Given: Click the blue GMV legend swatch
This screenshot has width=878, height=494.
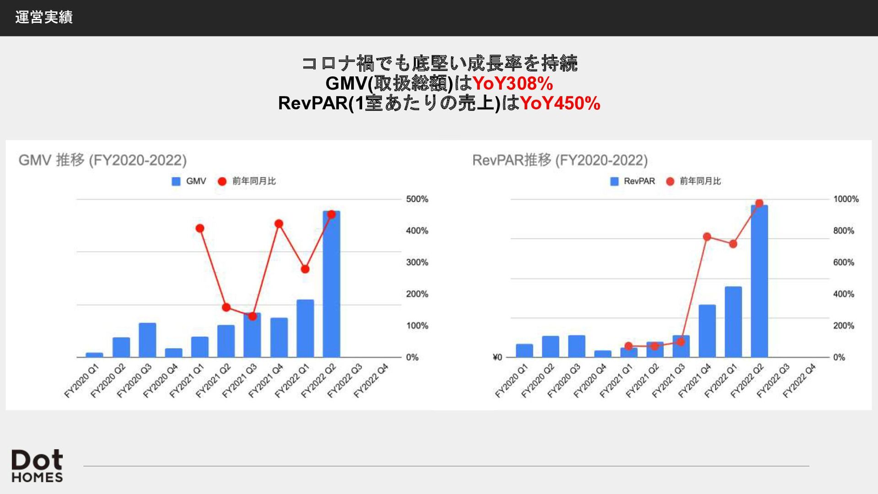Looking at the screenshot, I should point(176,181).
